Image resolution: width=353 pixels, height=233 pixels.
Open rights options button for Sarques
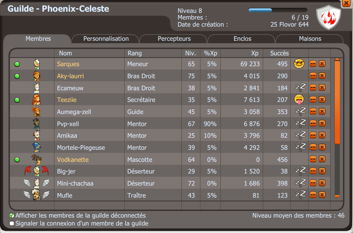tap(313, 64)
